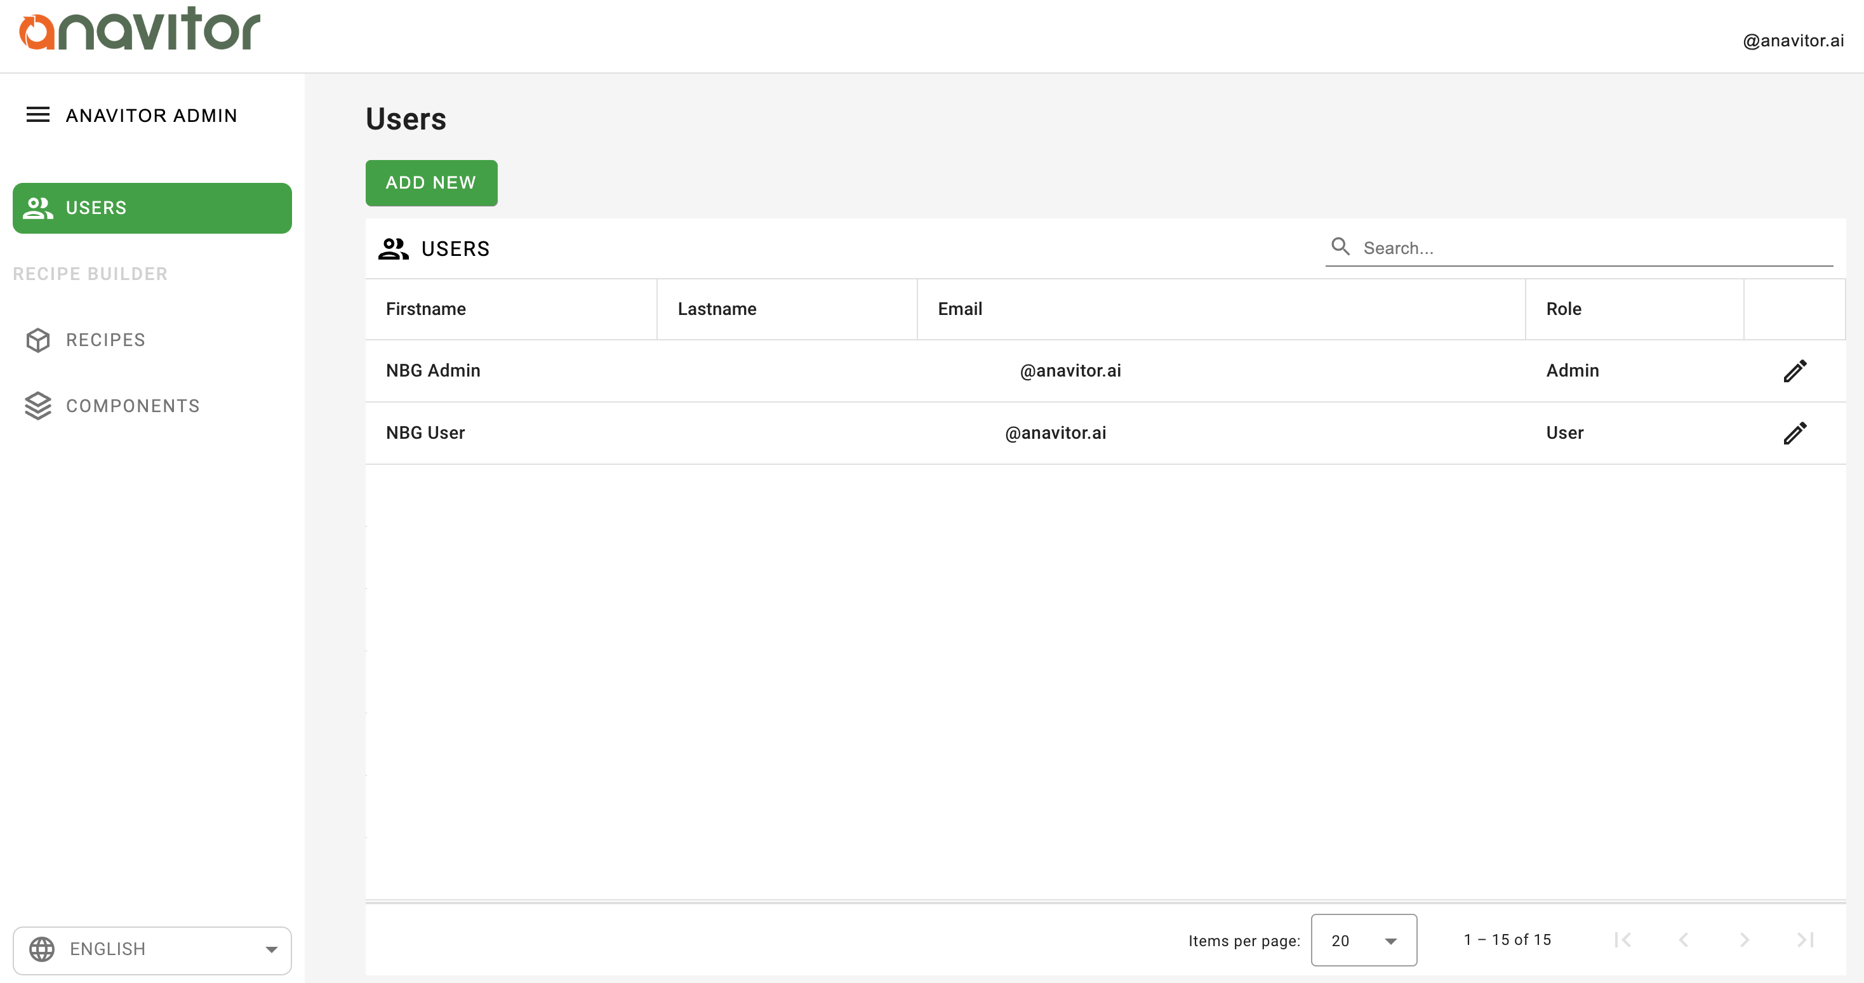Screen dimensions: 1864x983
Task: Click the Anavitor Admin title text
Action: pyautogui.click(x=151, y=116)
